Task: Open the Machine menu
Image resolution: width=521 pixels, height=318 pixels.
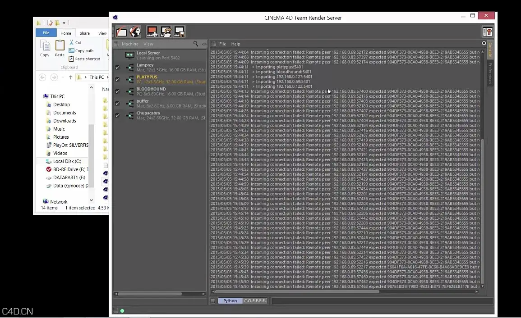Action: point(130,44)
